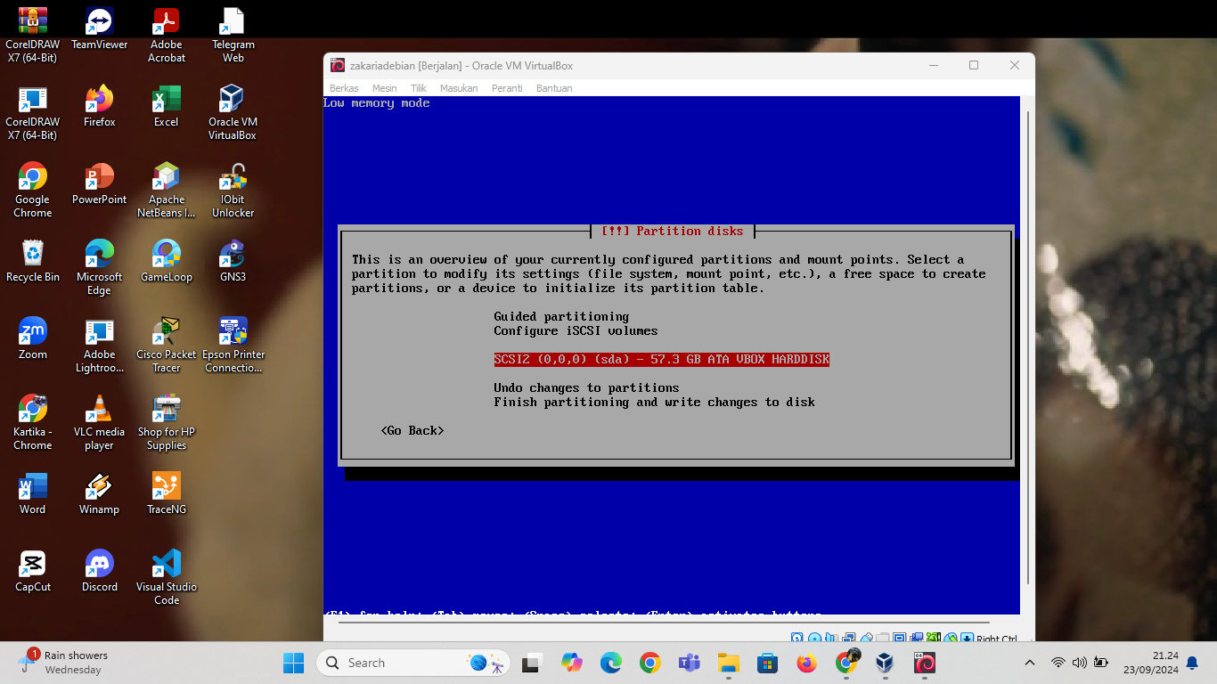Open notifications bell in system tray
Screen dimensions: 1217x684
pyautogui.click(x=1192, y=663)
